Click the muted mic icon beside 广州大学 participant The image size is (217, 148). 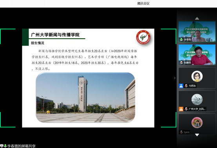pyautogui.click(x=186, y=109)
